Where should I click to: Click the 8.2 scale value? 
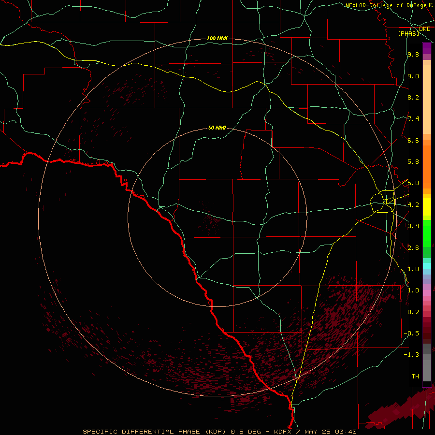413,97
